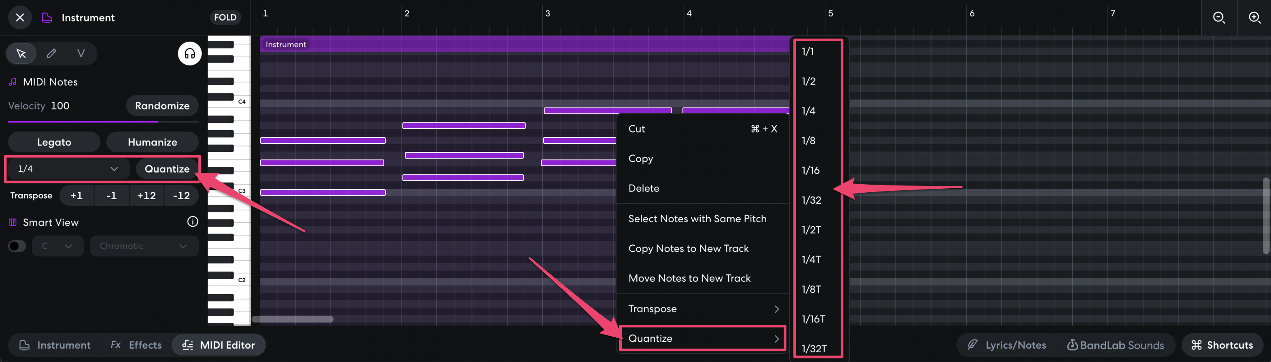Image resolution: width=1271 pixels, height=362 pixels.
Task: Select the velocity V tool
Action: point(81,53)
